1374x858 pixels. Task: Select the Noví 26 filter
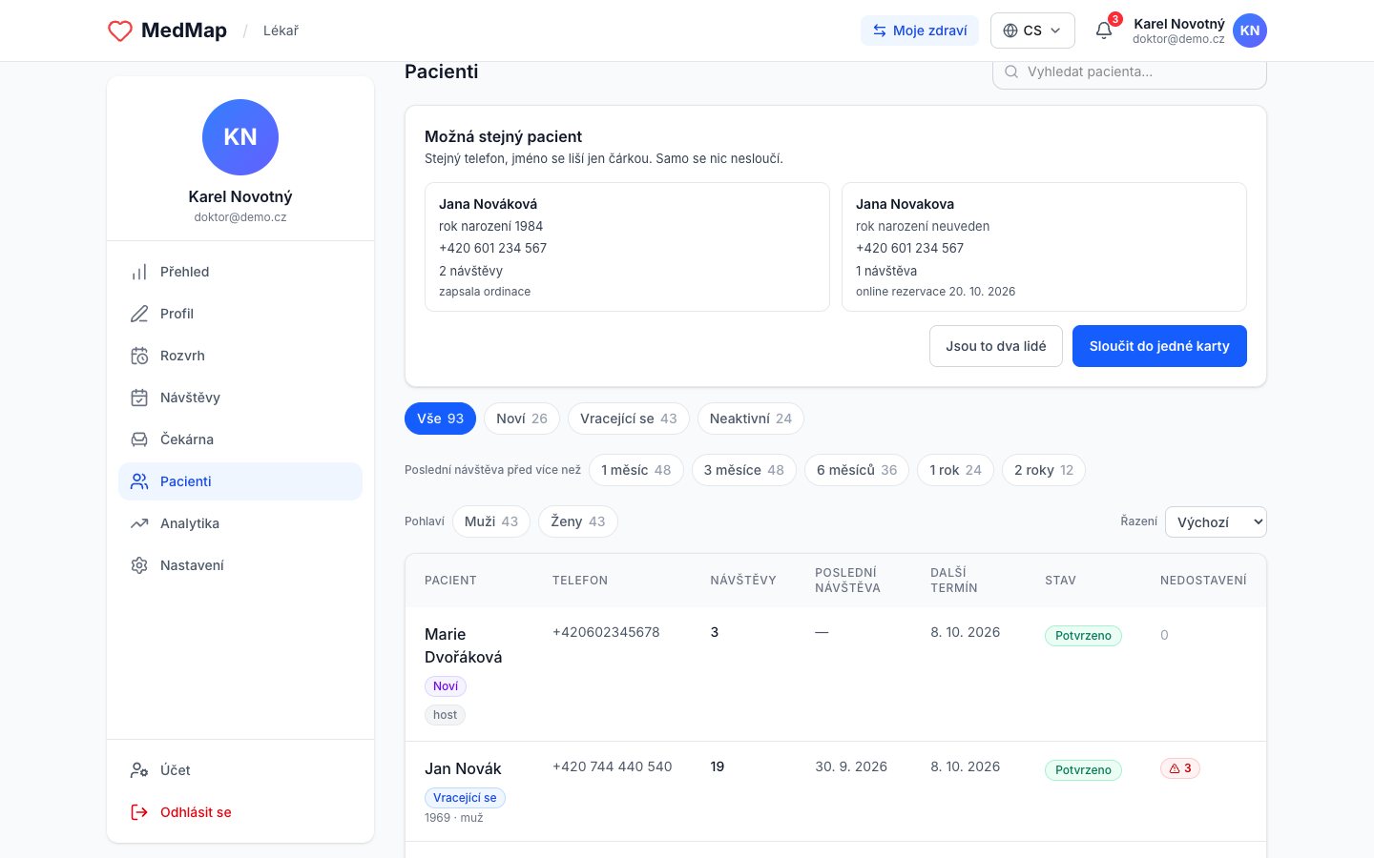coord(522,419)
